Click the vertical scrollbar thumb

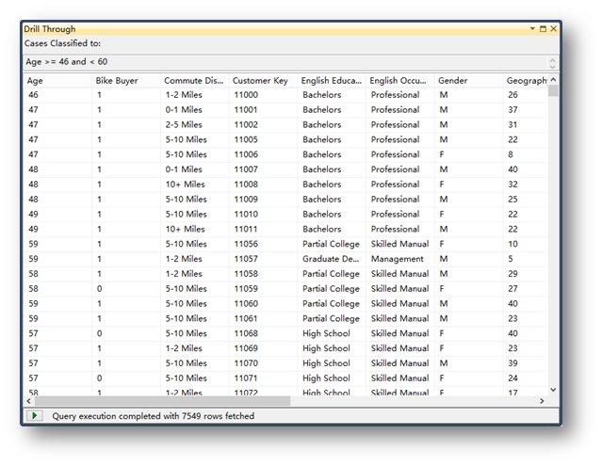pos(553,91)
